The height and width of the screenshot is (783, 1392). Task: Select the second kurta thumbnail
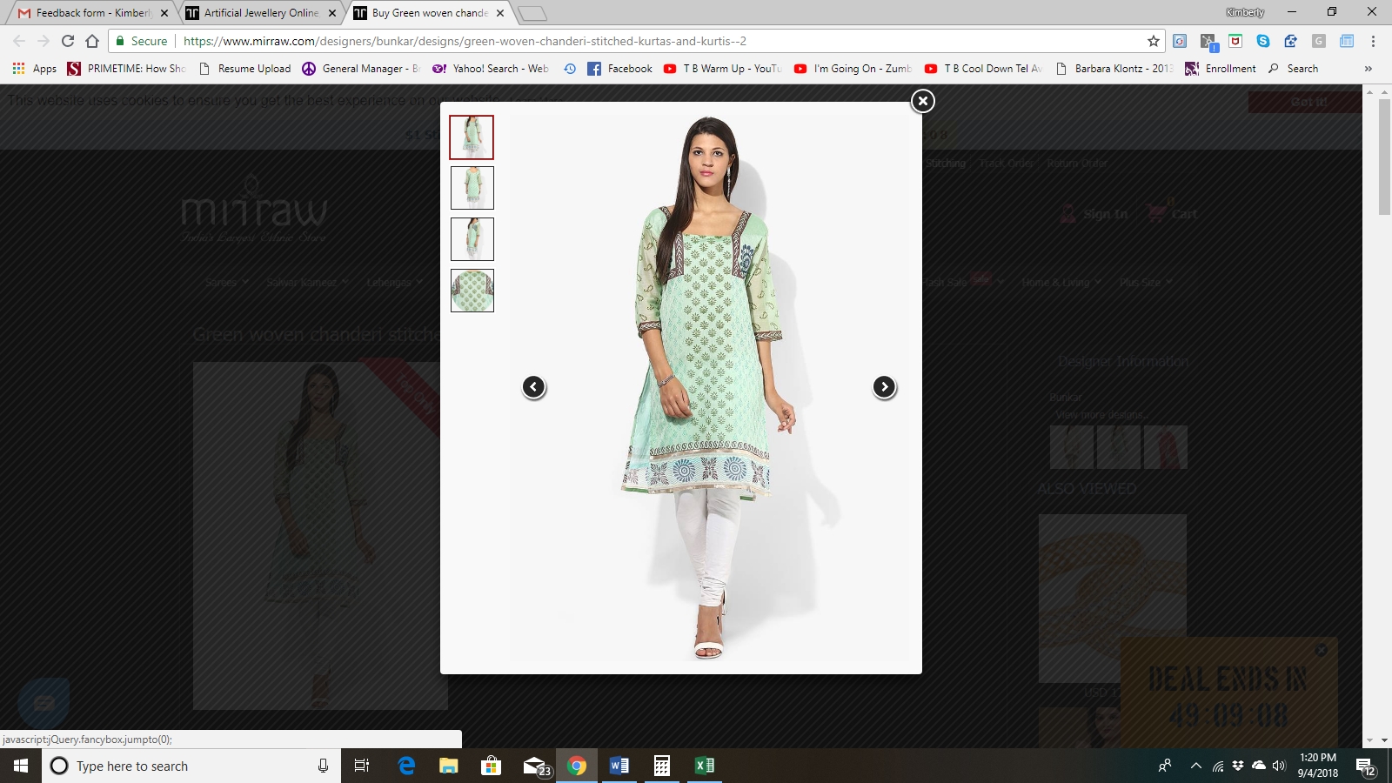point(472,188)
